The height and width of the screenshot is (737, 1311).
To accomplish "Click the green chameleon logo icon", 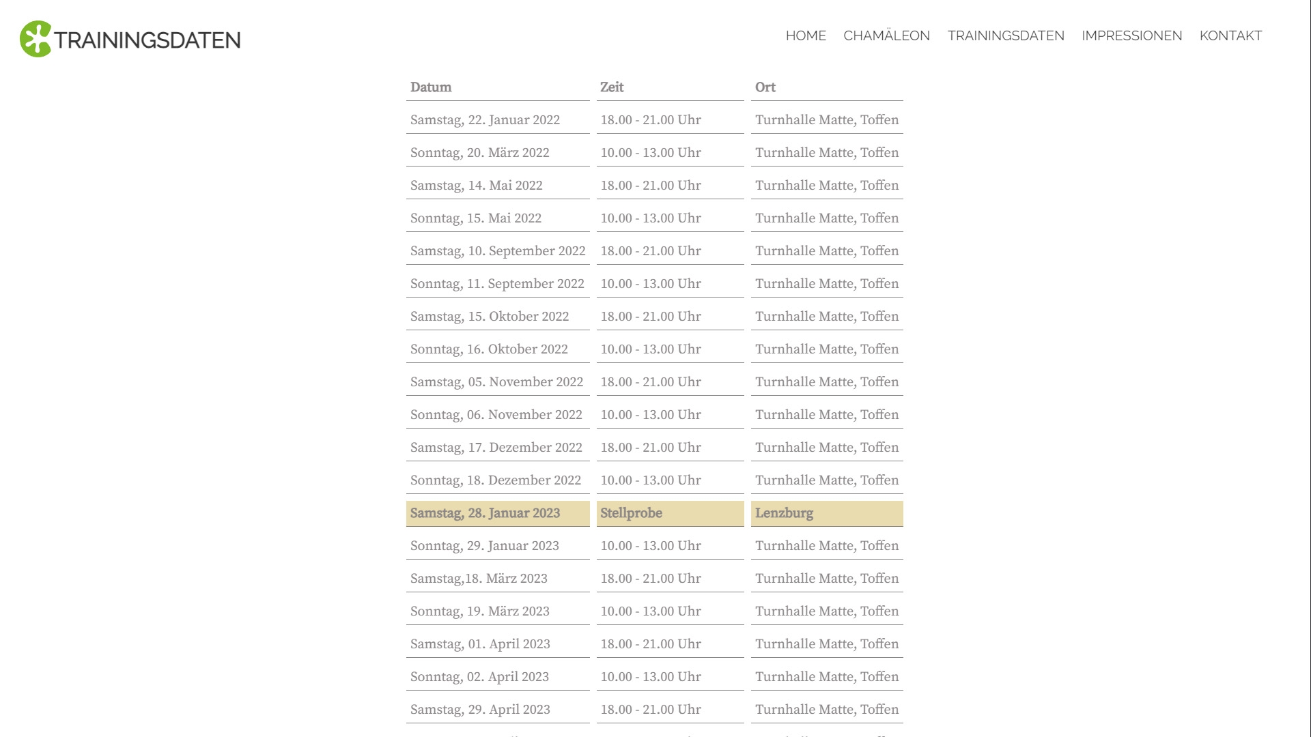I will (36, 39).
